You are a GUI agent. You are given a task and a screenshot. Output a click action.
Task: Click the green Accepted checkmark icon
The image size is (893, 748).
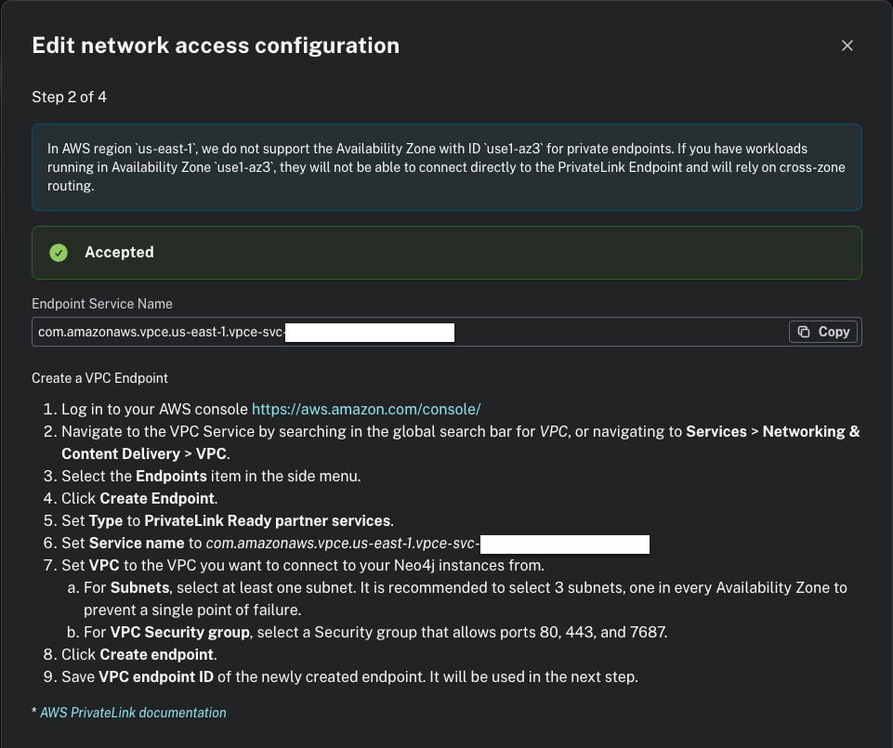click(59, 253)
